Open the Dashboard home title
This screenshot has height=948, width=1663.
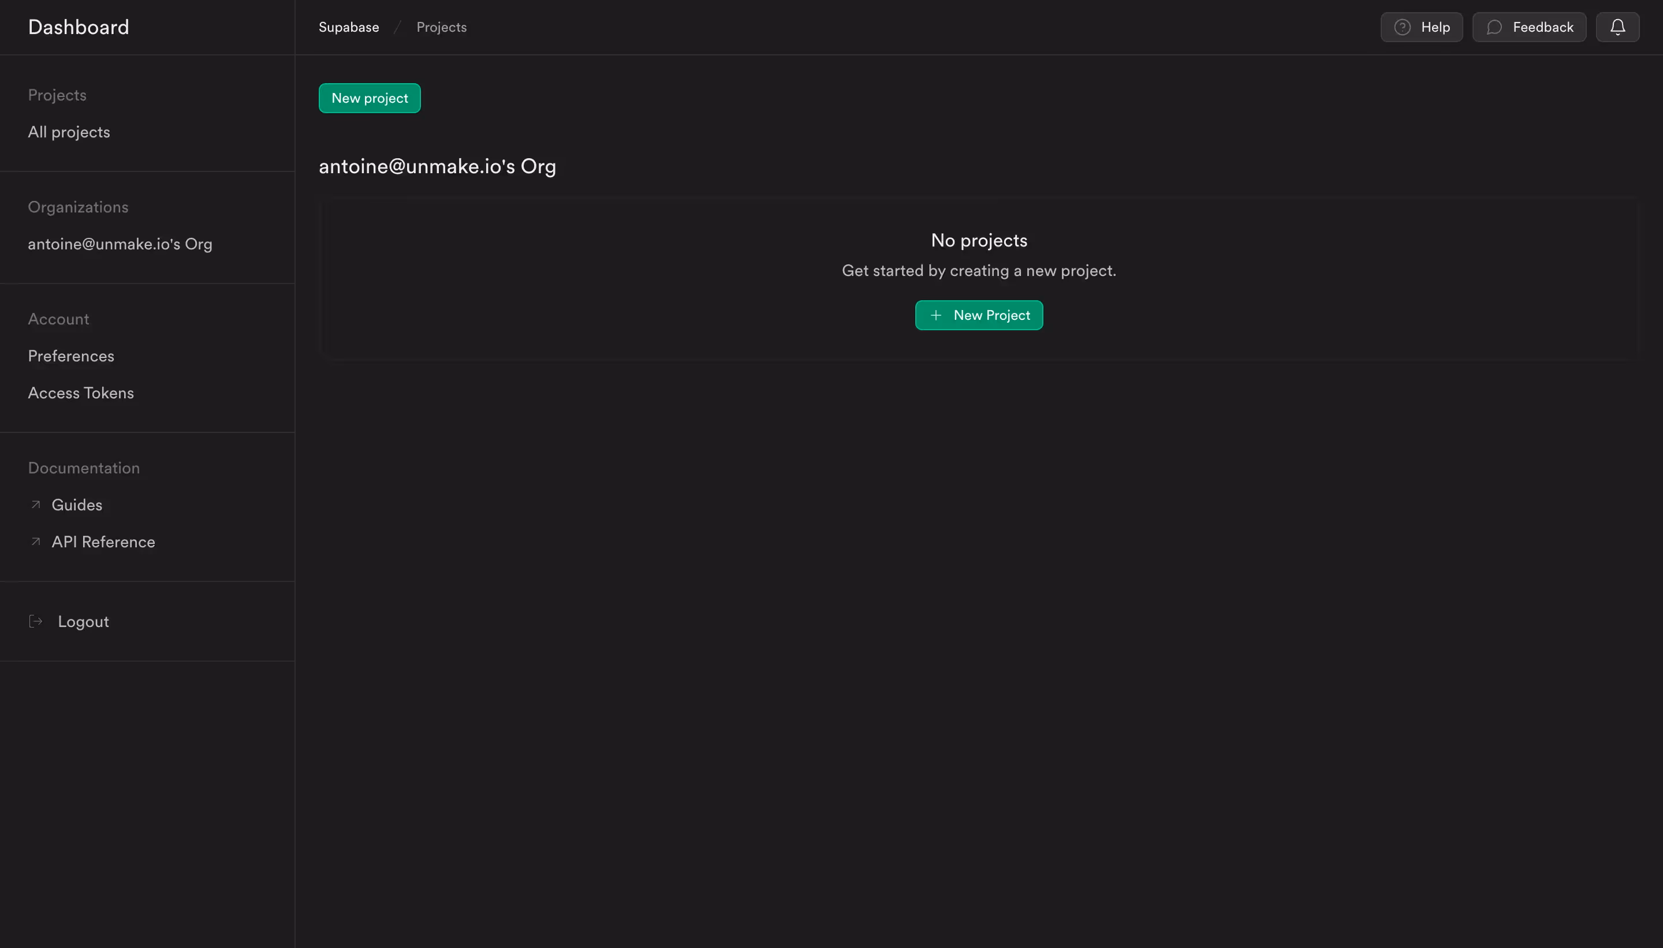(x=78, y=27)
